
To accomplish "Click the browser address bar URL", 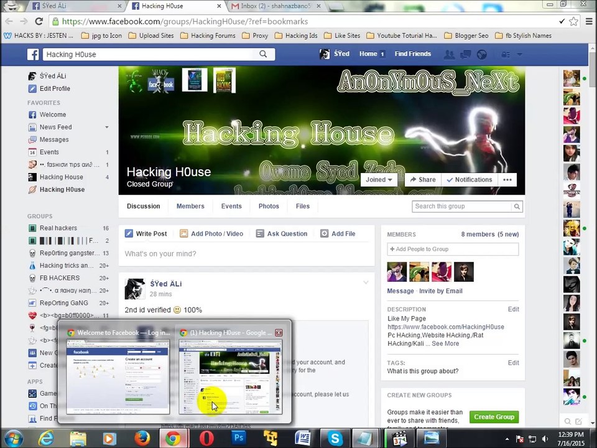I will (x=185, y=21).
